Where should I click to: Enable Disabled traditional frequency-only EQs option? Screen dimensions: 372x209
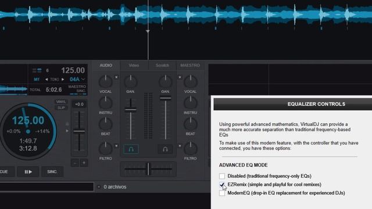point(222,176)
